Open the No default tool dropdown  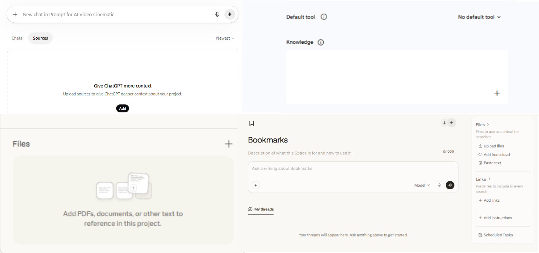click(479, 17)
